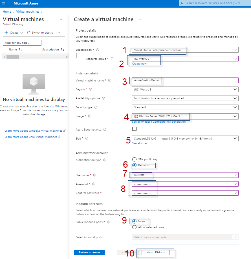Open See all images link
This screenshot has width=251, height=259.
point(141,121)
